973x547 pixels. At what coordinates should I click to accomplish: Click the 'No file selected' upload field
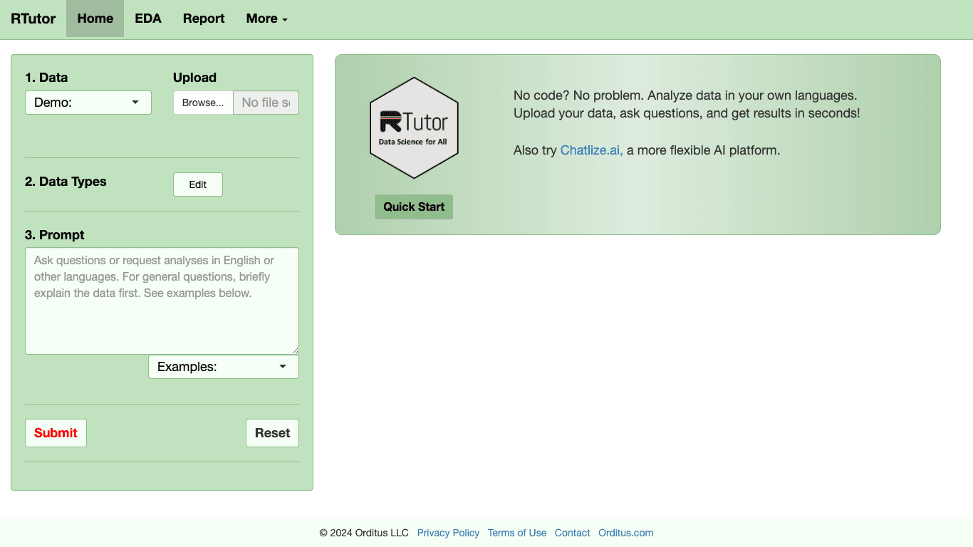coord(266,103)
